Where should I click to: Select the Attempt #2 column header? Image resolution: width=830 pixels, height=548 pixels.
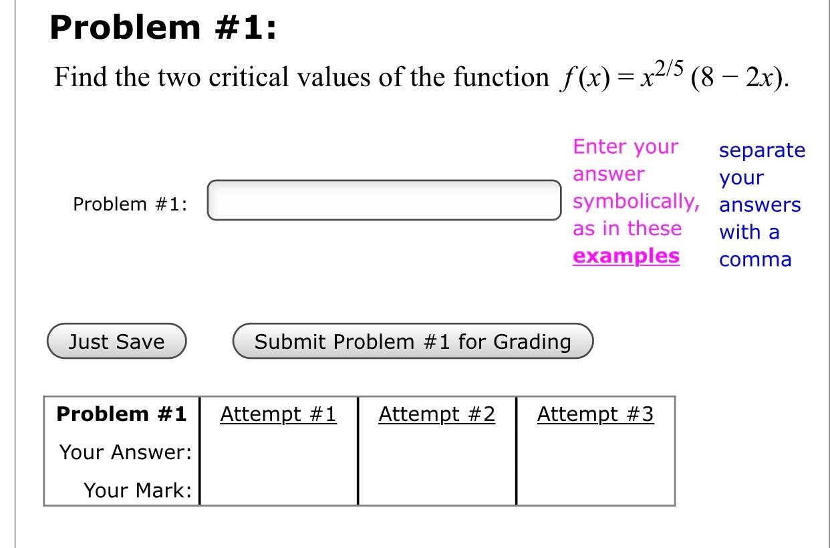tap(437, 414)
